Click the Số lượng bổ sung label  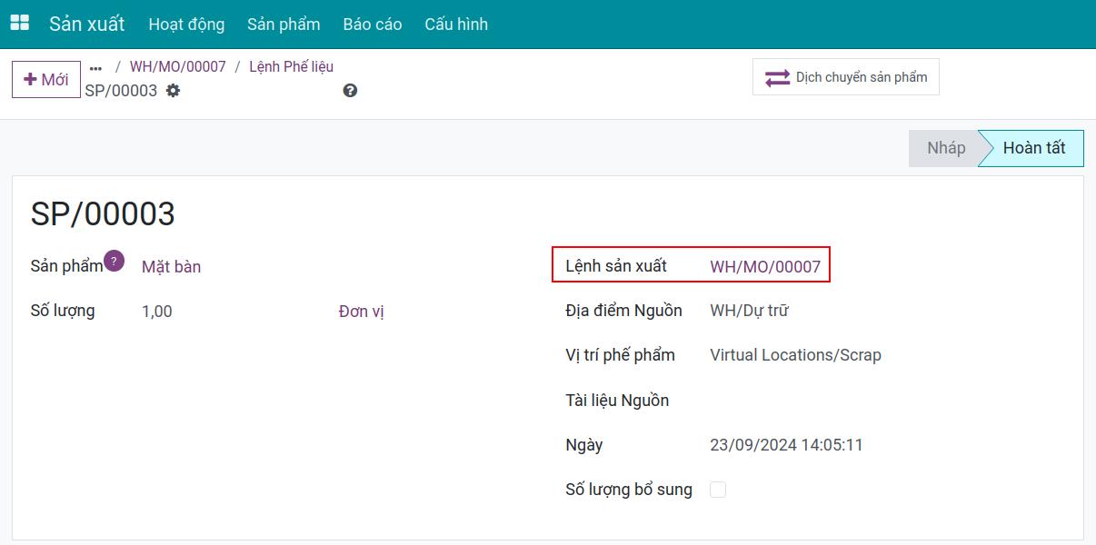[x=629, y=490]
